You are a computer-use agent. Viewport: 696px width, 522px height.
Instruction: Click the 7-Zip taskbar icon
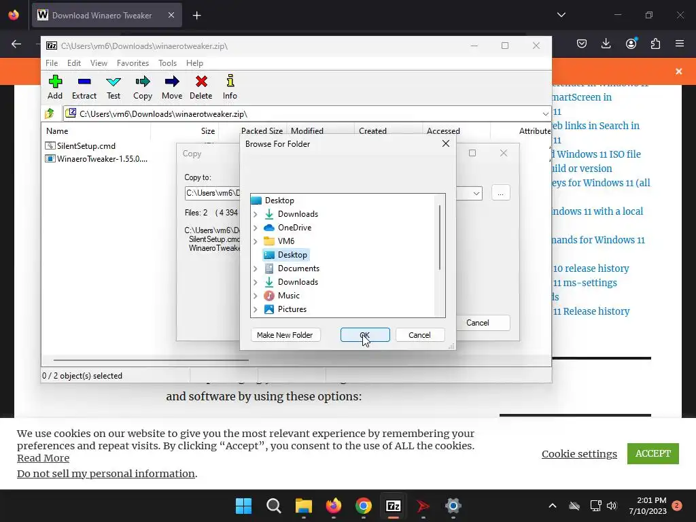pyautogui.click(x=394, y=506)
